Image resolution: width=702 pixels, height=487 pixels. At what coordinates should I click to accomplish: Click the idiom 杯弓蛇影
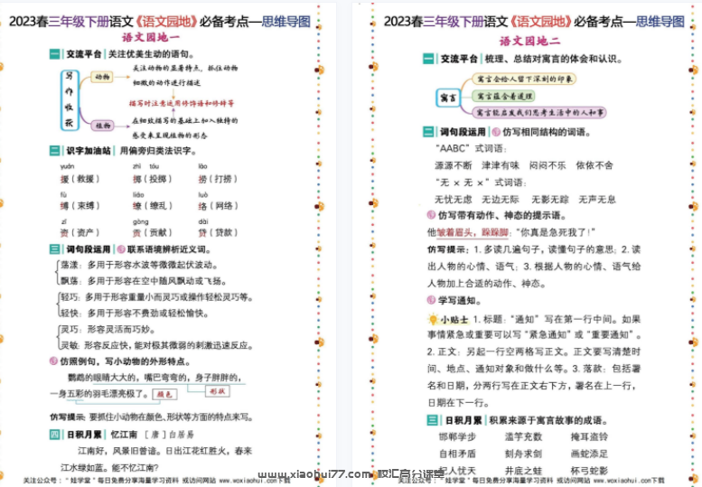589,471
